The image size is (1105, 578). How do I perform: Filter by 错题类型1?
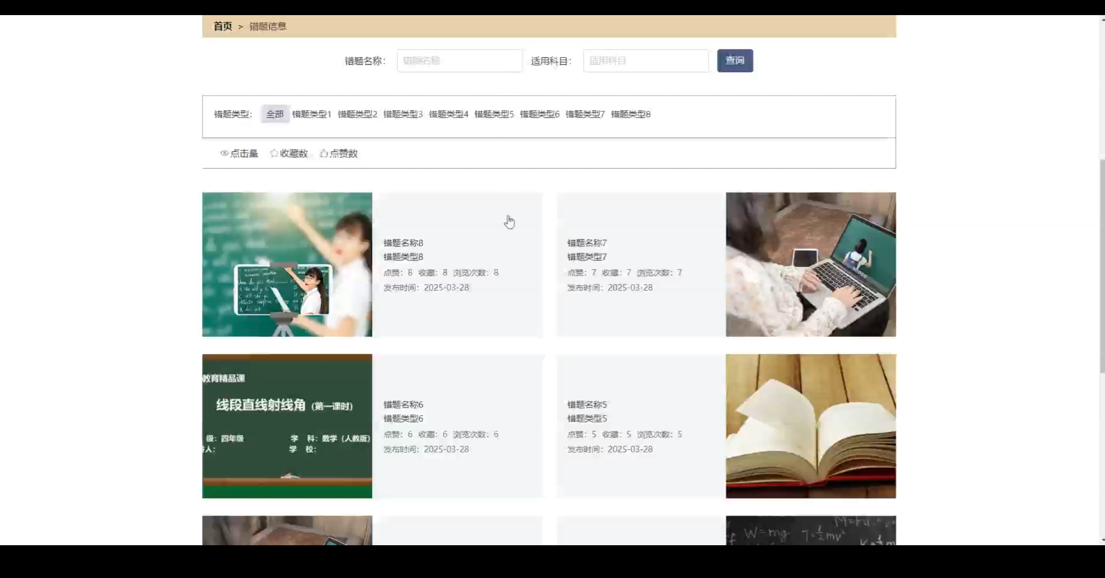[x=311, y=114]
